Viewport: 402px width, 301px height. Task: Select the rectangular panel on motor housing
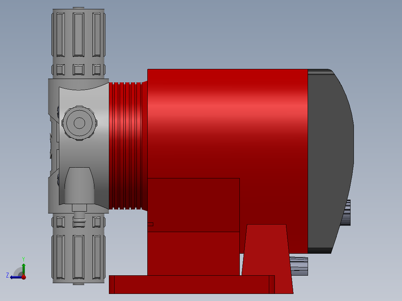click(194, 205)
